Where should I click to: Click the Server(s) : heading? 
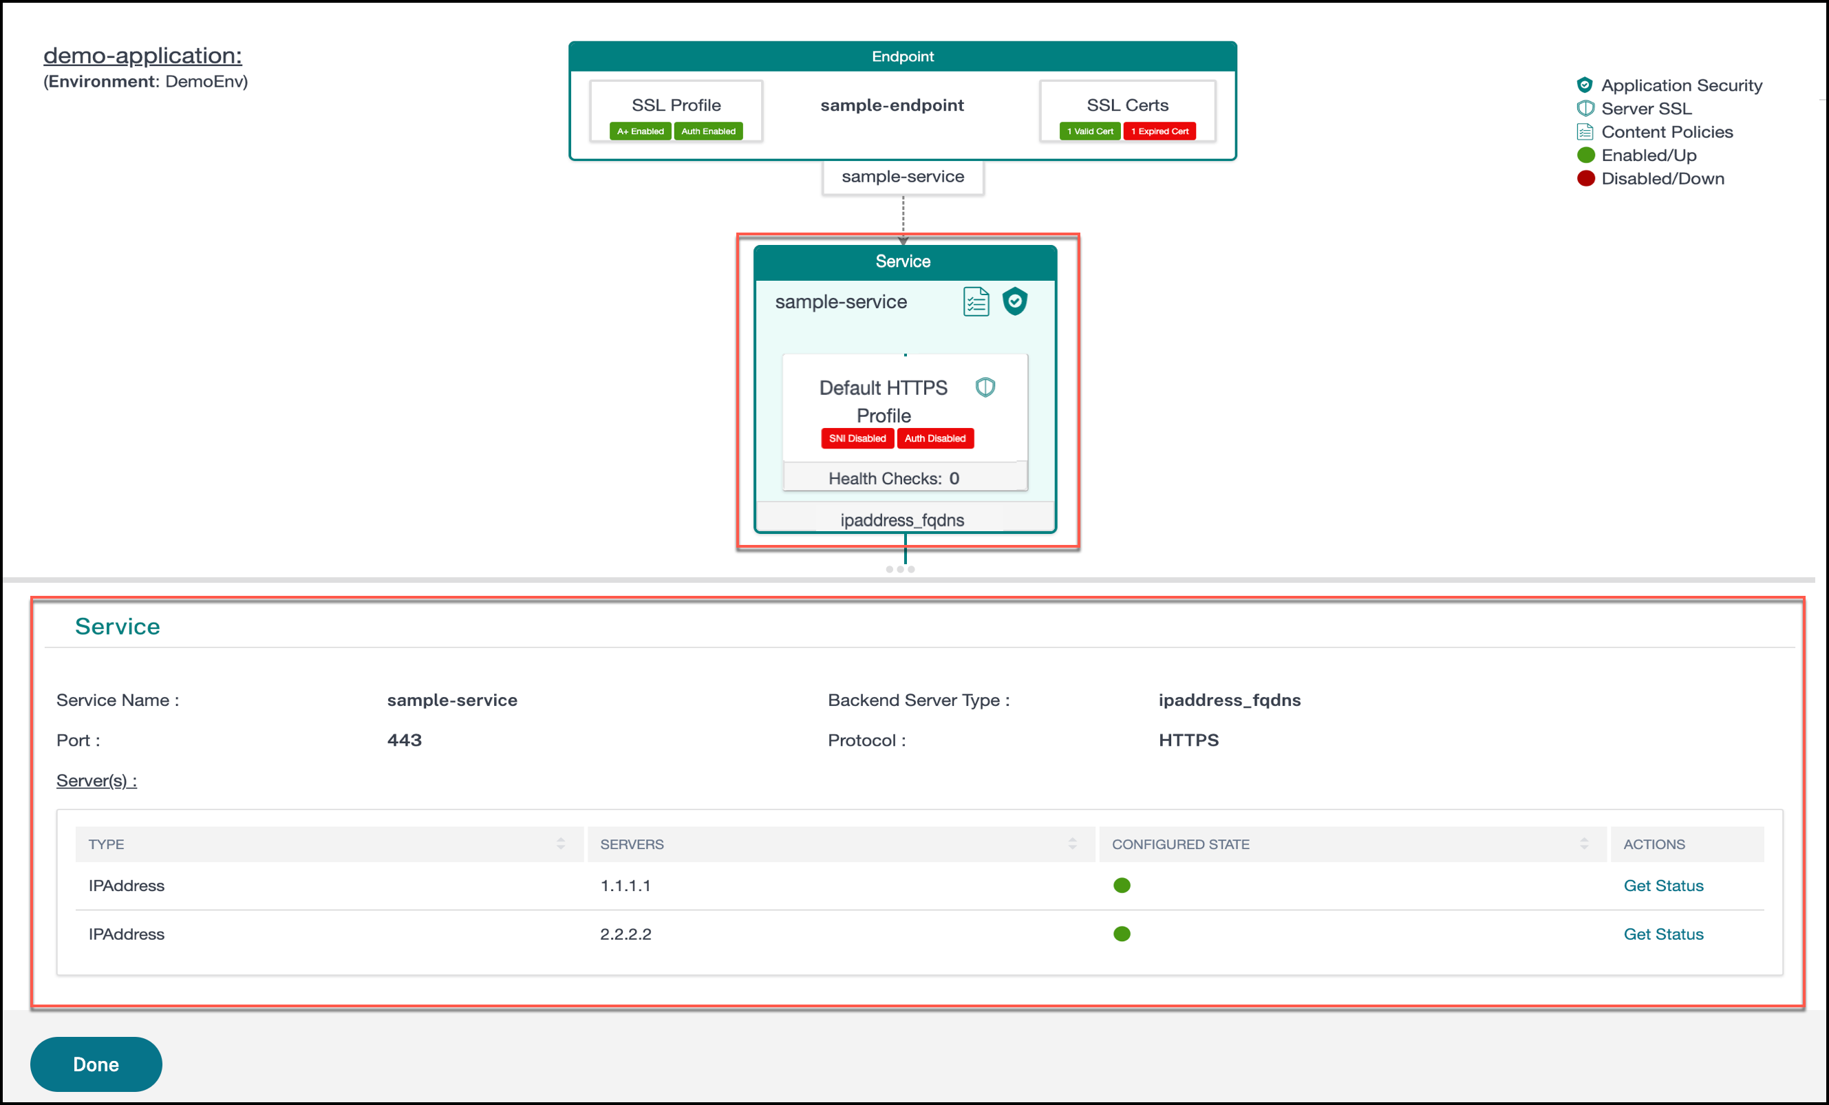click(x=96, y=781)
